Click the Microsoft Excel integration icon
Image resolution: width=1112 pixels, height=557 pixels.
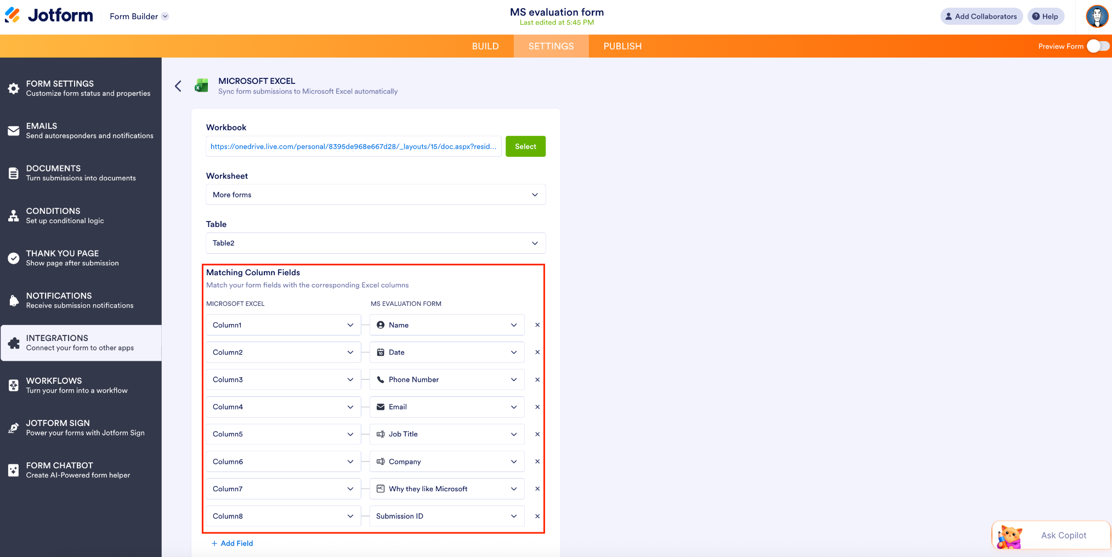click(x=202, y=86)
